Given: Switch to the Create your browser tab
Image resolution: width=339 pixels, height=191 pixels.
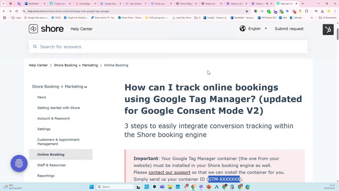Looking at the screenshot, I should coord(60,4).
